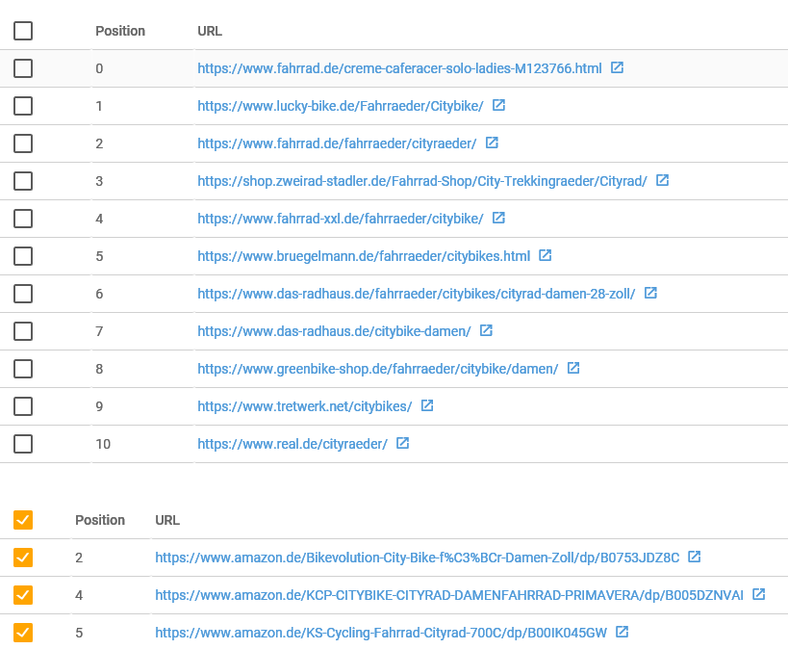Click external link icon beside fahrrad-xxl.de URL
Screen dimensions: 788x649
pos(498,218)
